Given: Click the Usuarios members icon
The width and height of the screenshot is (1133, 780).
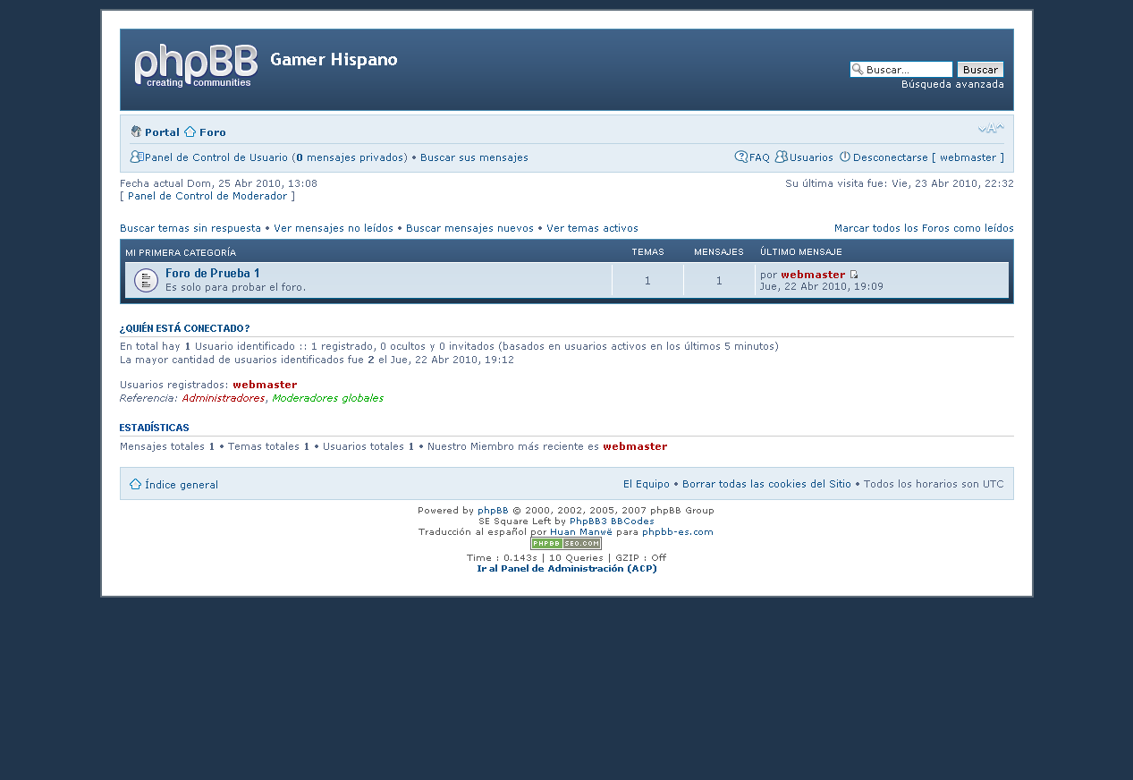Looking at the screenshot, I should (781, 157).
